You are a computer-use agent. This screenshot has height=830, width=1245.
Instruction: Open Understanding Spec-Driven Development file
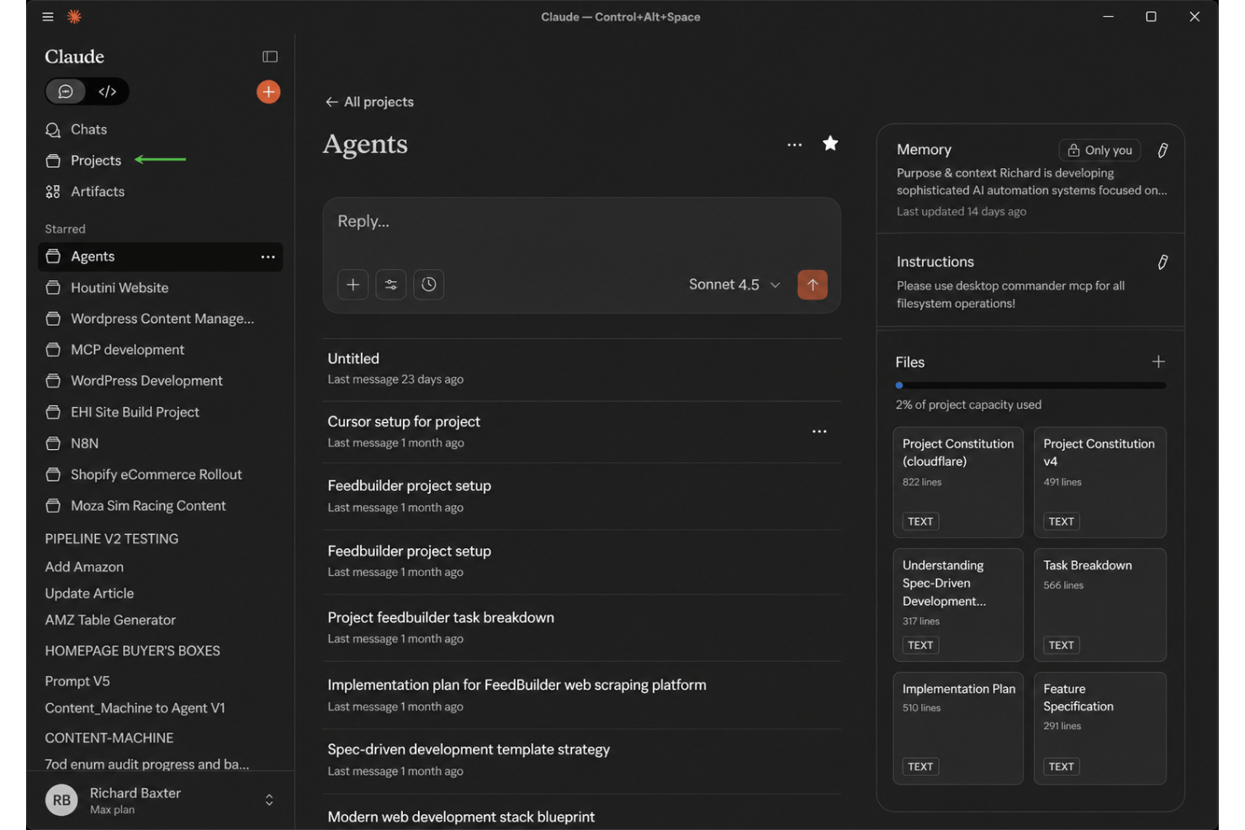[958, 605]
